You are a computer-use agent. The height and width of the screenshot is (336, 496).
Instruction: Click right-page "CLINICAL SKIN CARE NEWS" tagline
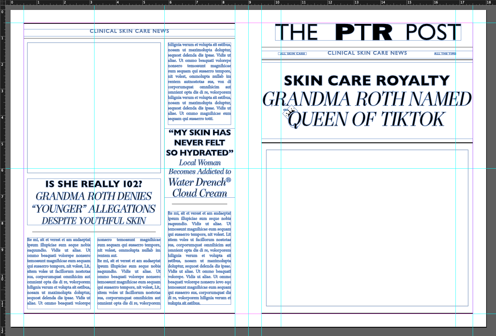[367, 53]
